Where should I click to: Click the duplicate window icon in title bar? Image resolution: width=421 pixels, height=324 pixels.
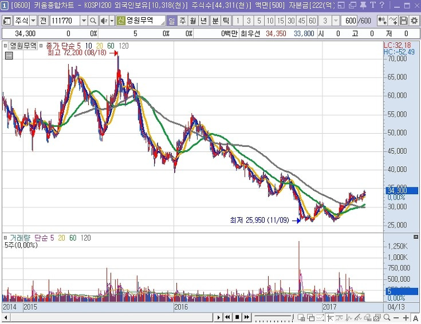[x=352, y=5]
